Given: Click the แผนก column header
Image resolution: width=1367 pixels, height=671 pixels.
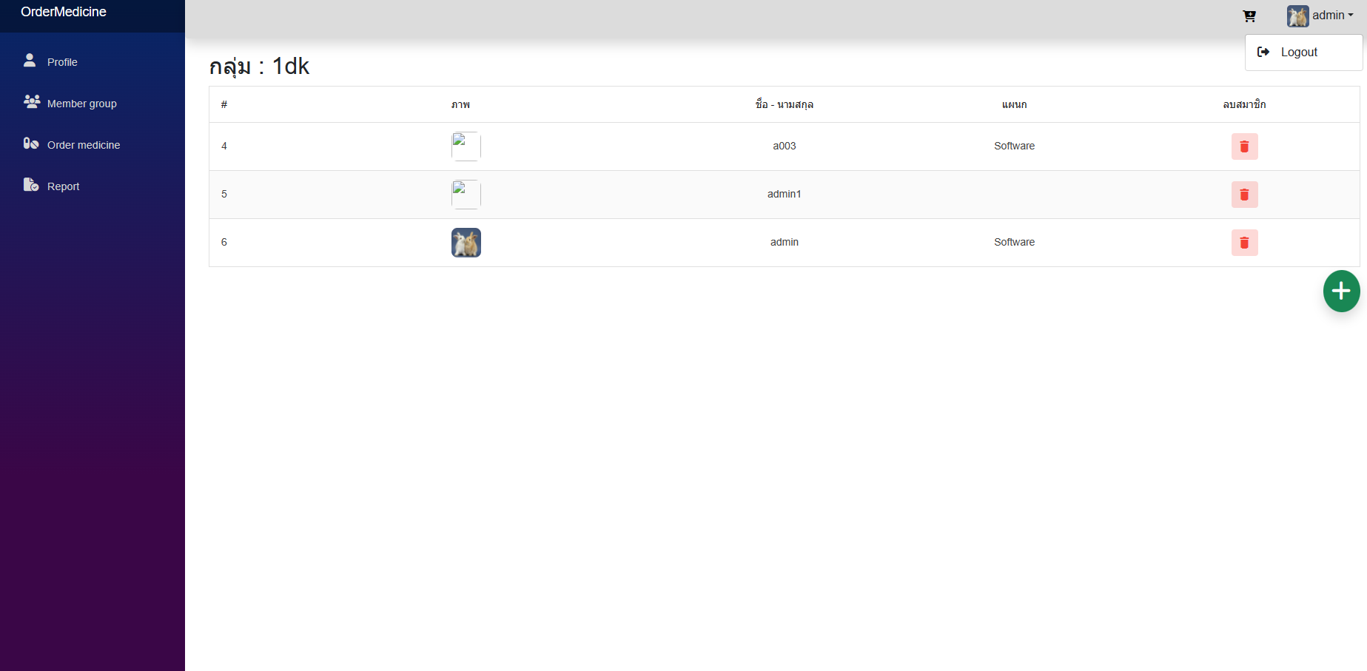Looking at the screenshot, I should click(1014, 104).
